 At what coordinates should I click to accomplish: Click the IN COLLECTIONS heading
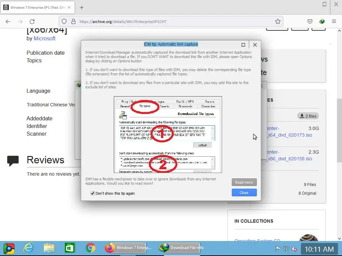[254, 221]
